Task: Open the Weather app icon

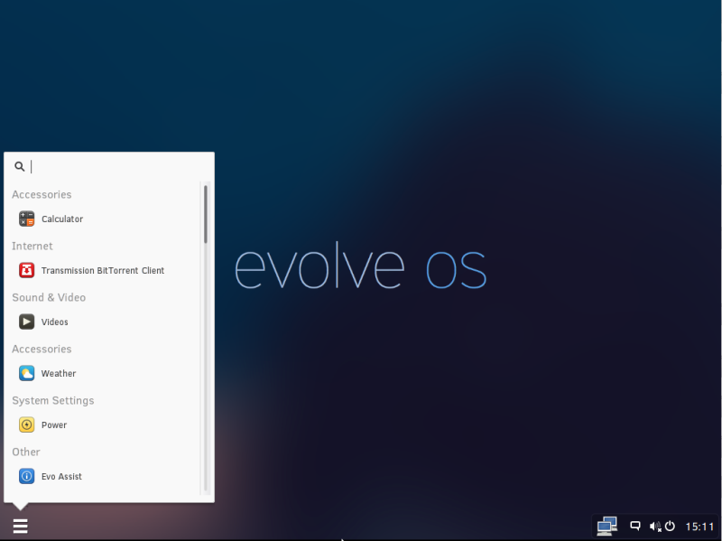Action: 27,373
